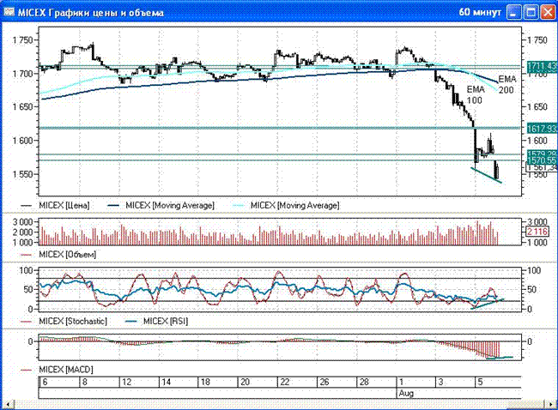Click the 1617.93 price level marker
Image resolution: width=558 pixels, height=410 pixels.
538,128
